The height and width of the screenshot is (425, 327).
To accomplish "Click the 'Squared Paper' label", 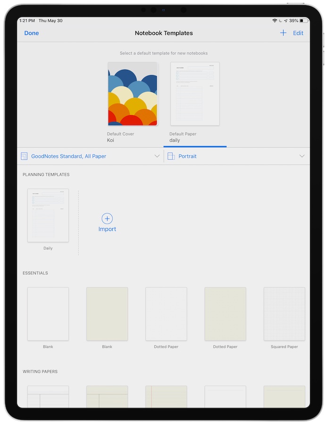I will [x=284, y=347].
